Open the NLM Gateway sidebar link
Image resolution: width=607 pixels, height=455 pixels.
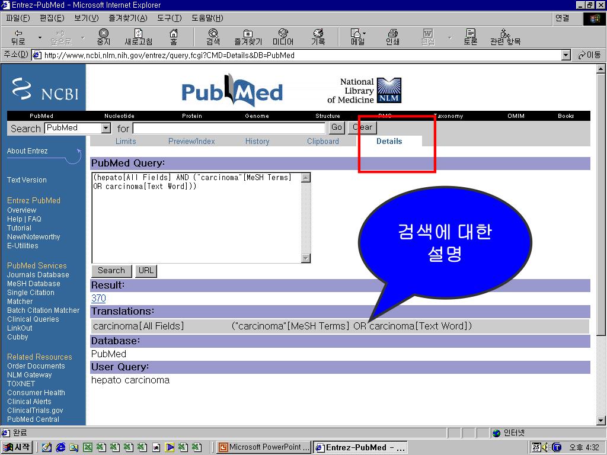tap(29, 375)
